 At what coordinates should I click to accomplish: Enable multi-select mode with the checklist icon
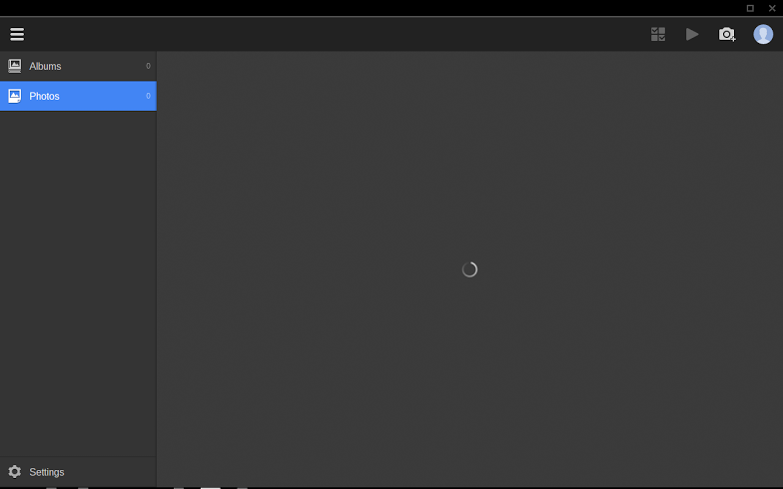[x=657, y=34]
